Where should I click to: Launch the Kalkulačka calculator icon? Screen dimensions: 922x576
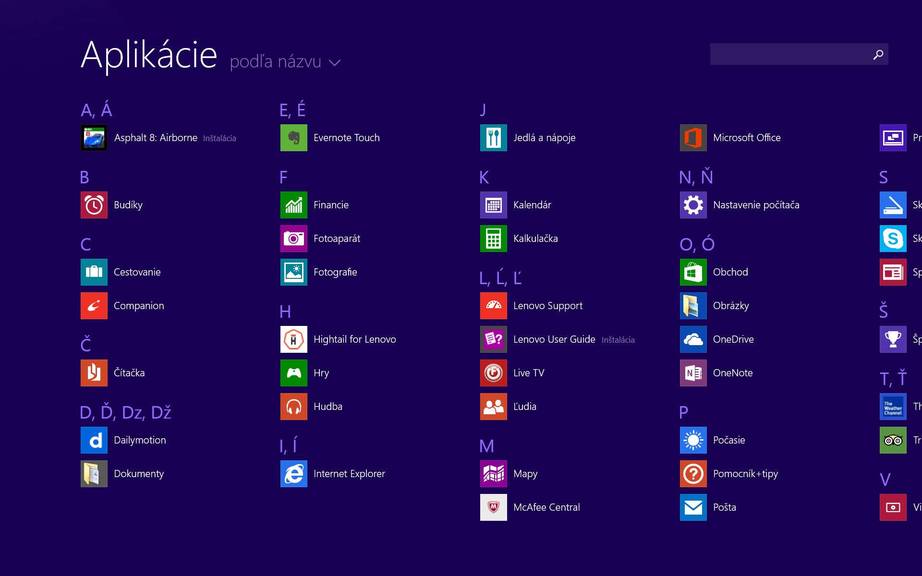[x=493, y=239]
